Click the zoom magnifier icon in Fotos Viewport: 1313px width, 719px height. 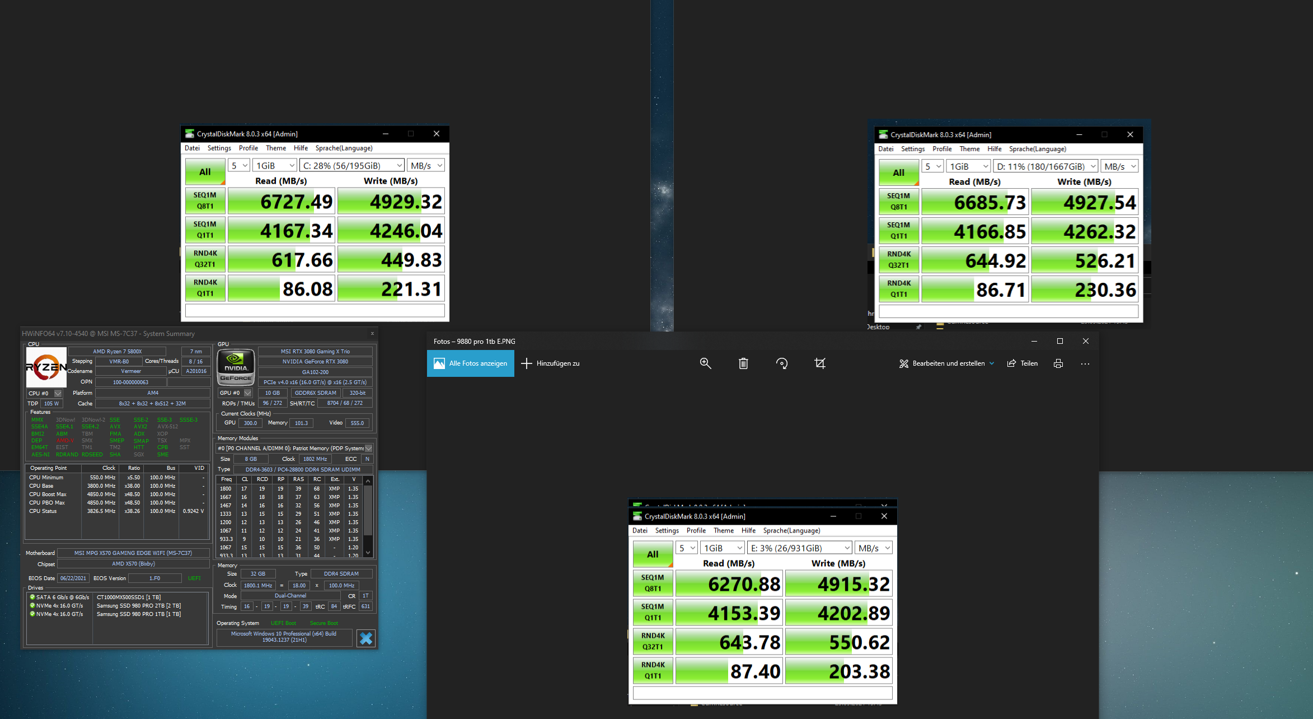(705, 363)
